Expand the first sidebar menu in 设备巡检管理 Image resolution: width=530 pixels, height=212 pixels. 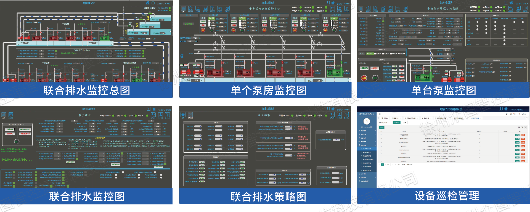tap(367, 131)
